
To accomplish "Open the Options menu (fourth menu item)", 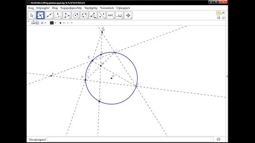I will pos(71,8).
